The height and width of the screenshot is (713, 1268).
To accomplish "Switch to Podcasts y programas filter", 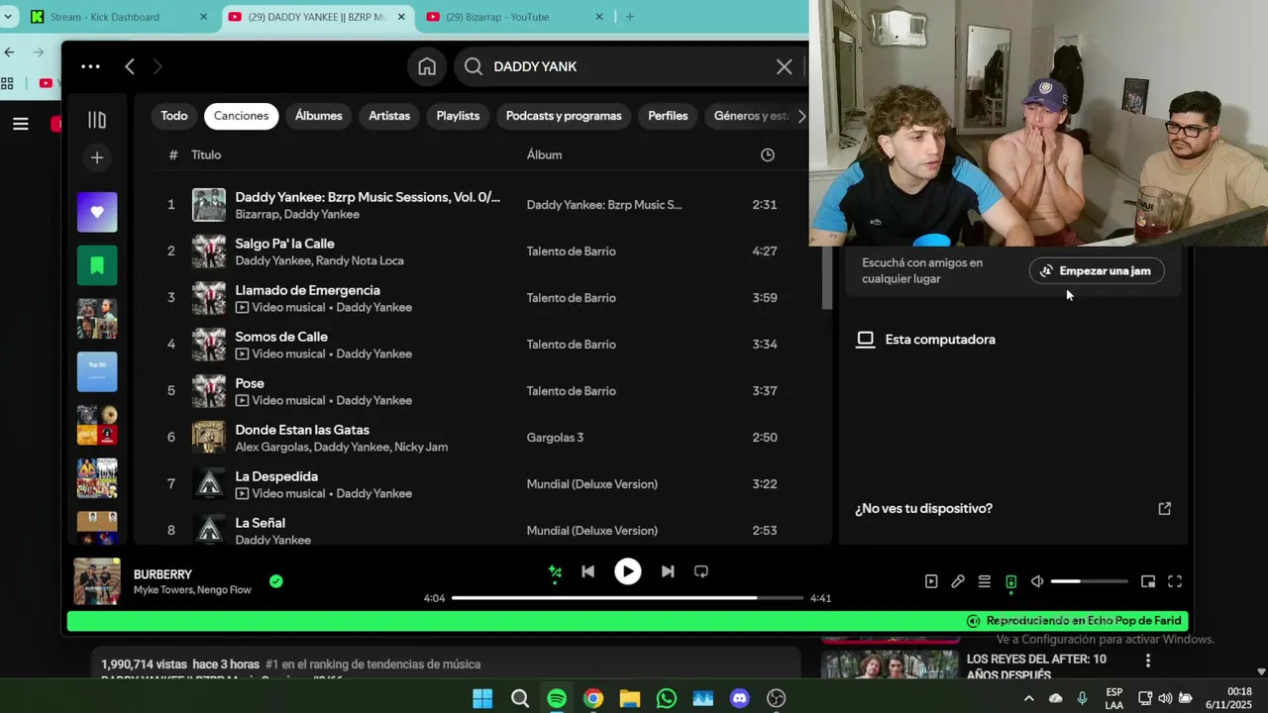I will click(x=564, y=116).
